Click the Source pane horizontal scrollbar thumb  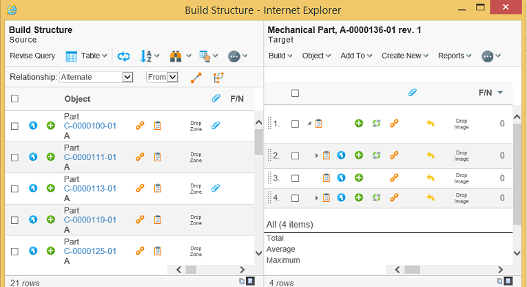pyautogui.click(x=191, y=270)
